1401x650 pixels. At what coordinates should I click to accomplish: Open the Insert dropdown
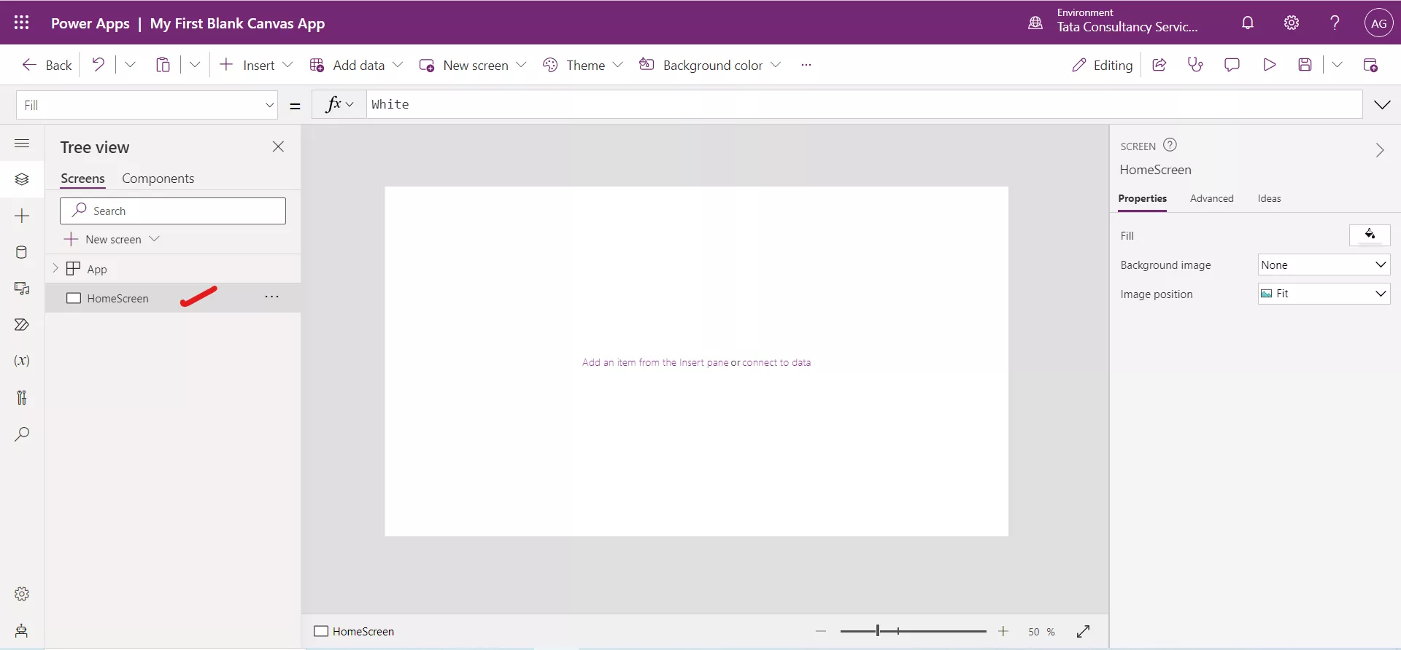click(x=287, y=65)
